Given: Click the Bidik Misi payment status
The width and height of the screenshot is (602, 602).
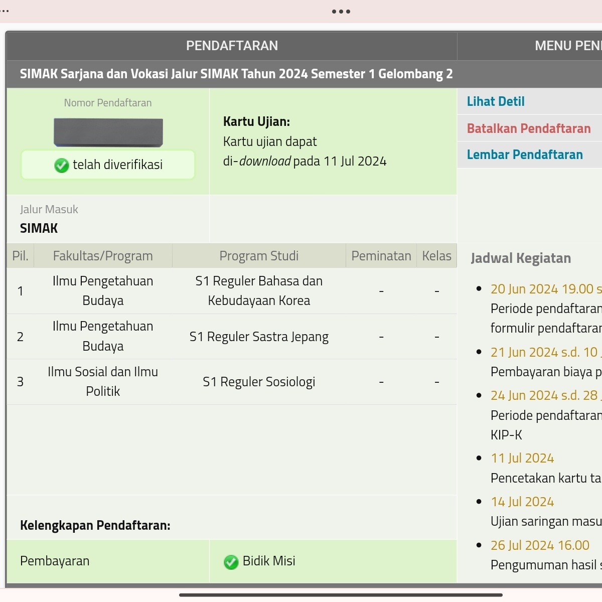Looking at the screenshot, I should tap(269, 561).
